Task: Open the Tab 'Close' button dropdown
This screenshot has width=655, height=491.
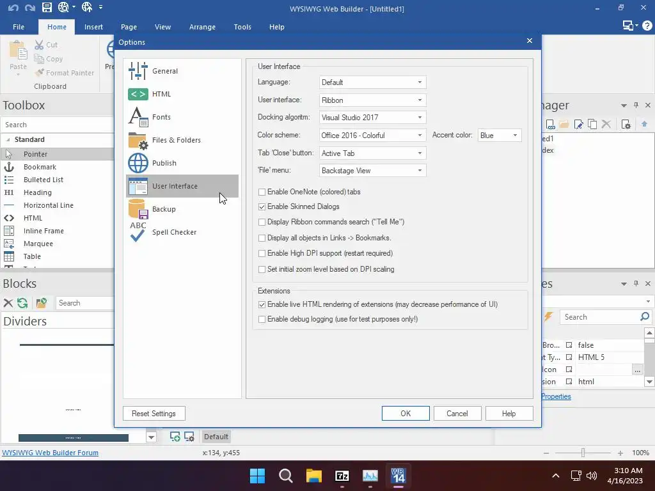Action: [x=373, y=153]
